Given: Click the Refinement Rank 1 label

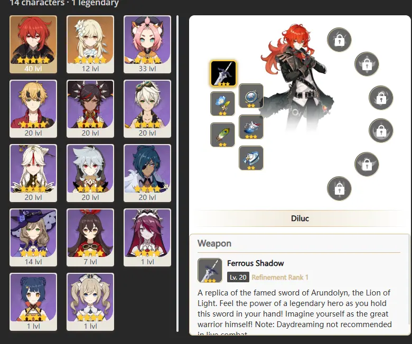Looking at the screenshot, I should 280,278.
